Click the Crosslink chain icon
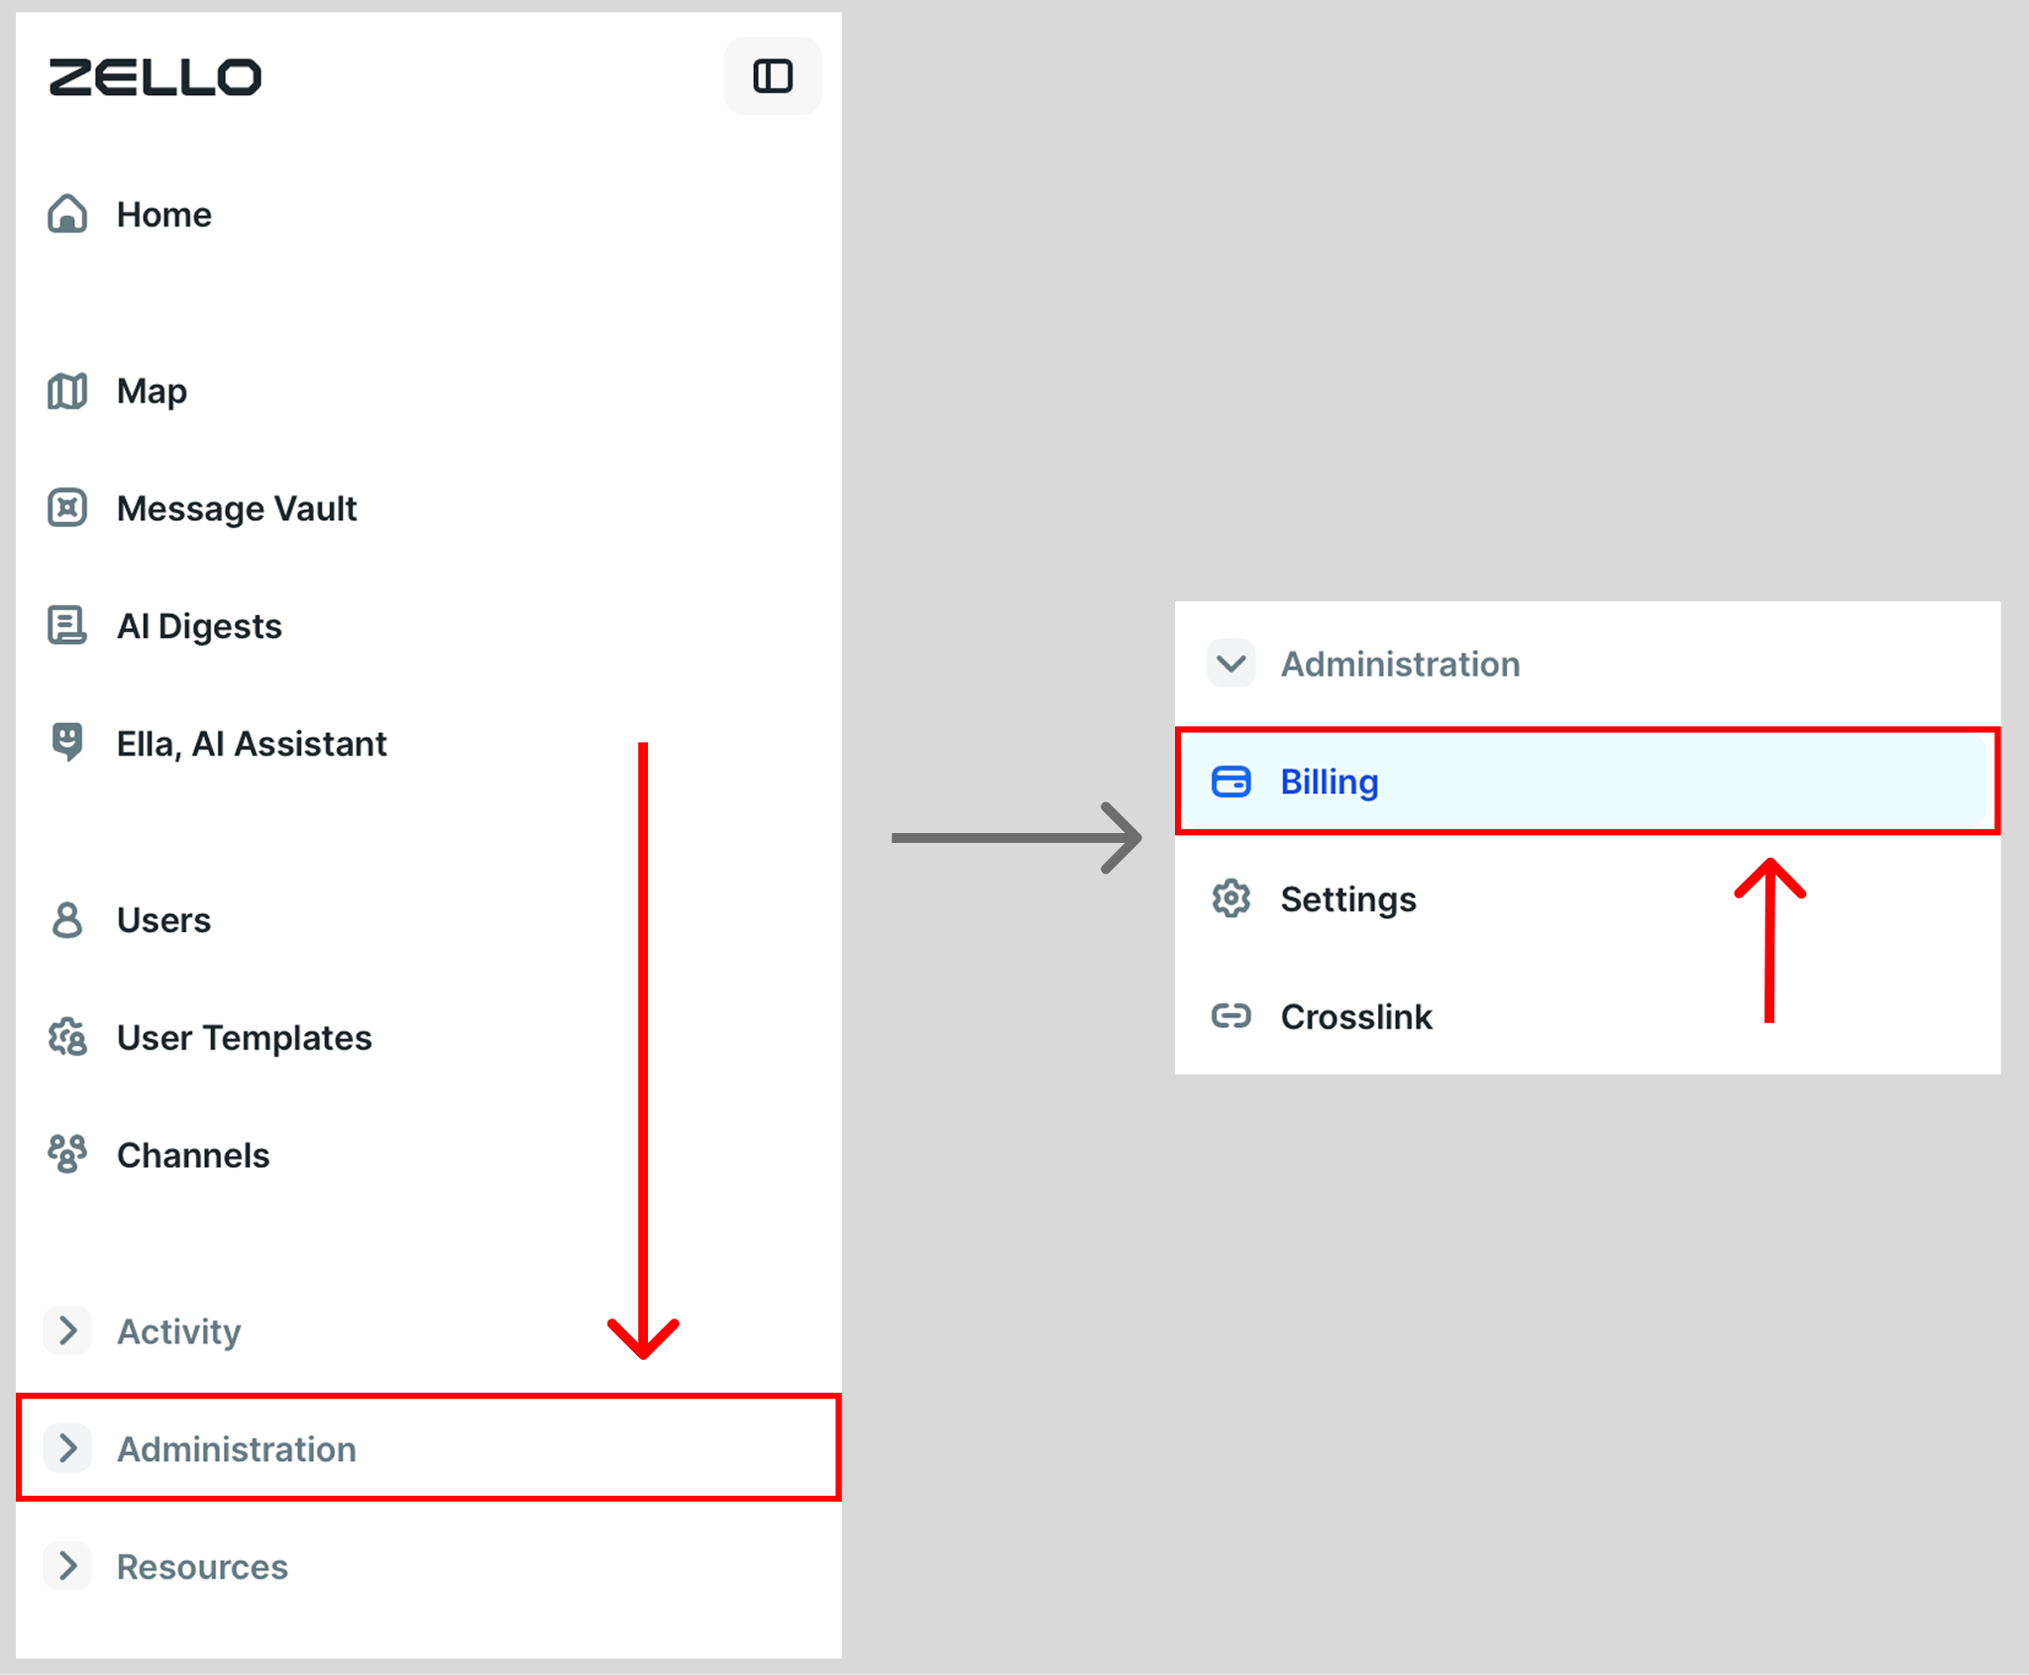Screen dimensions: 2029x1675 [x=1231, y=1016]
